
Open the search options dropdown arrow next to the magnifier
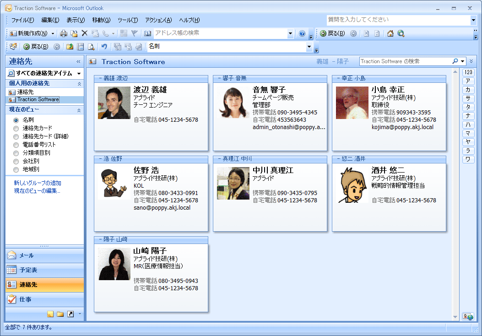click(463, 61)
